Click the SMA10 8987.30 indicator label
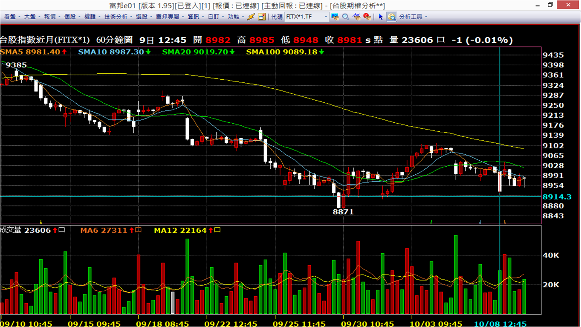581x327 pixels. [115, 52]
